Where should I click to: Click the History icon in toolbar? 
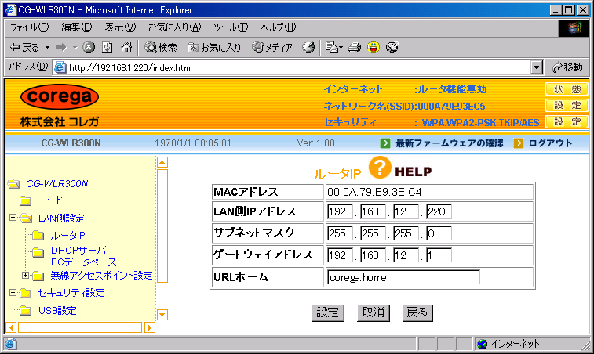[308, 47]
